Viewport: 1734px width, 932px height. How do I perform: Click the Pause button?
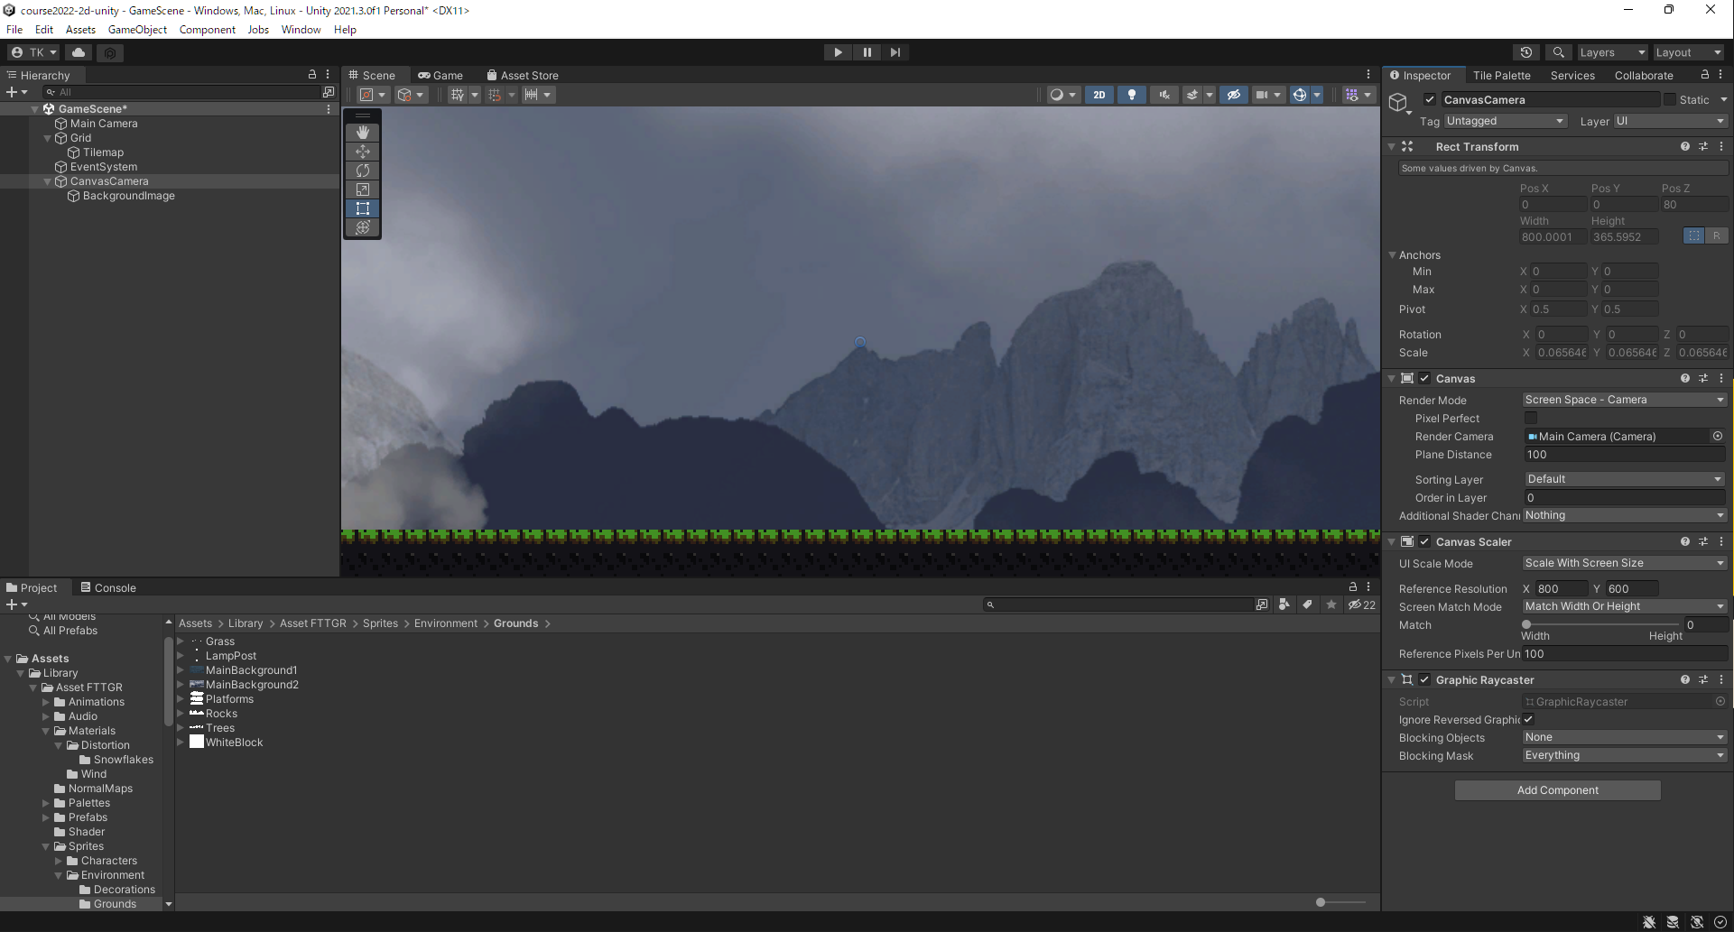[867, 52]
